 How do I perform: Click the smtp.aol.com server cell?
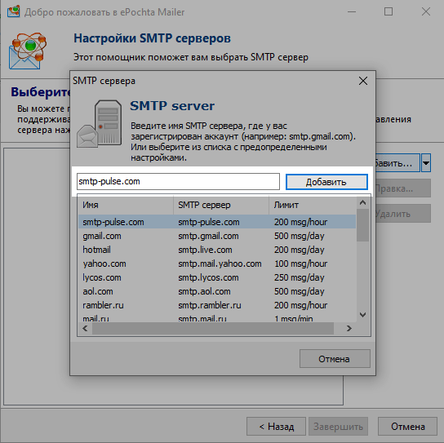pyautogui.click(x=204, y=291)
